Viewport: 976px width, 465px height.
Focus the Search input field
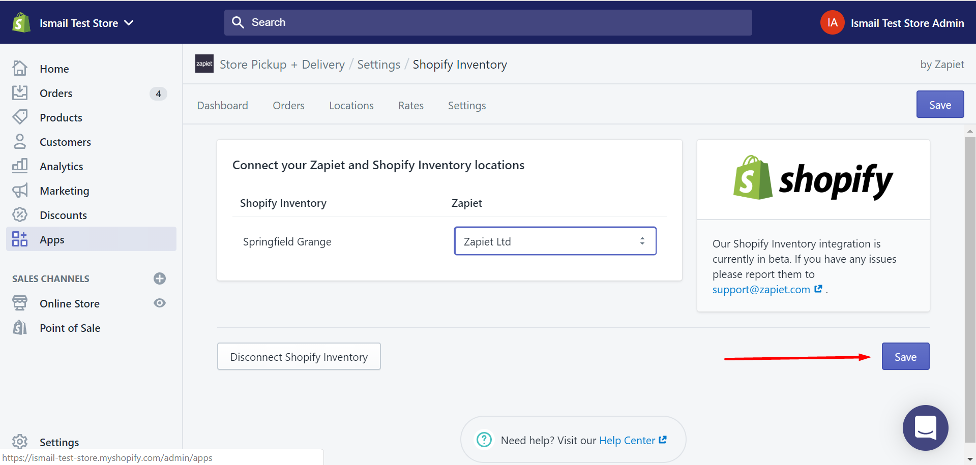(x=488, y=22)
